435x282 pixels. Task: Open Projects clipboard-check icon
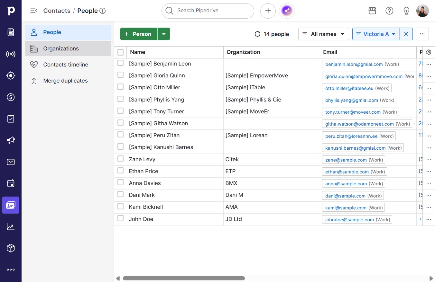tap(11, 119)
